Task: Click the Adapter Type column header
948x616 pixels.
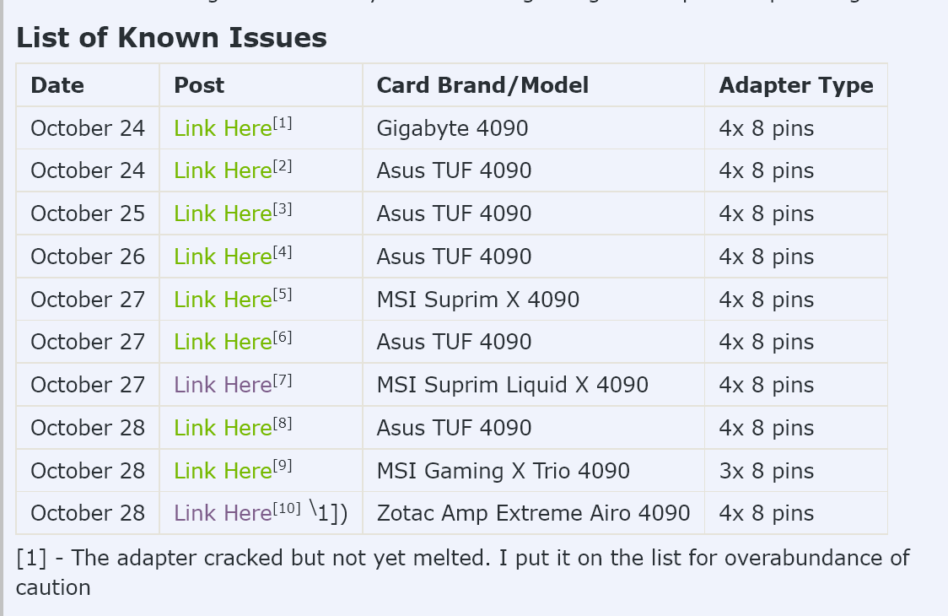Action: (795, 85)
